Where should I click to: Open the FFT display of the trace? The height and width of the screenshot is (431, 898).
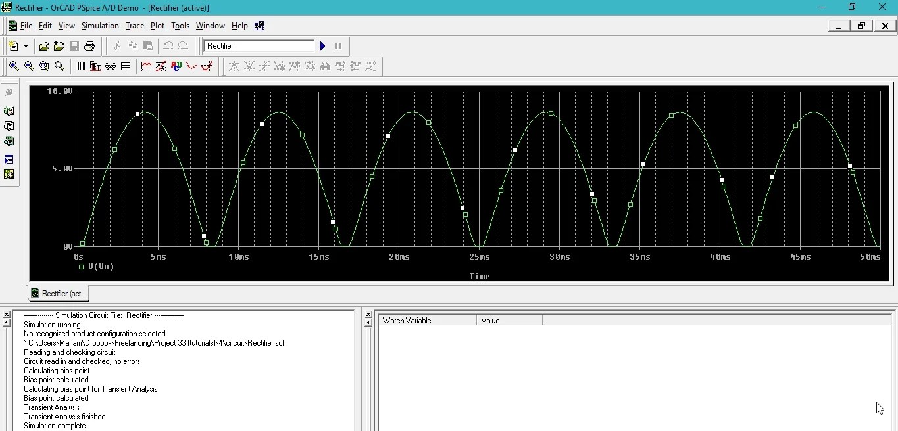[95, 66]
